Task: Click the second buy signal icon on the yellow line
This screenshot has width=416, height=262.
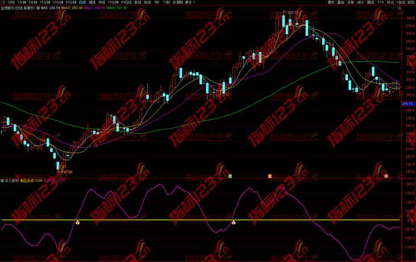Action: pyautogui.click(x=233, y=222)
